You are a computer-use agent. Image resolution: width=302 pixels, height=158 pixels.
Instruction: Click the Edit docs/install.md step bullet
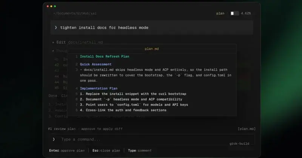coord(53,43)
